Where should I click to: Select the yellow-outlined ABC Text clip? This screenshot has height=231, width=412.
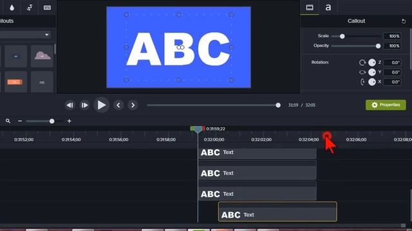[277, 212]
